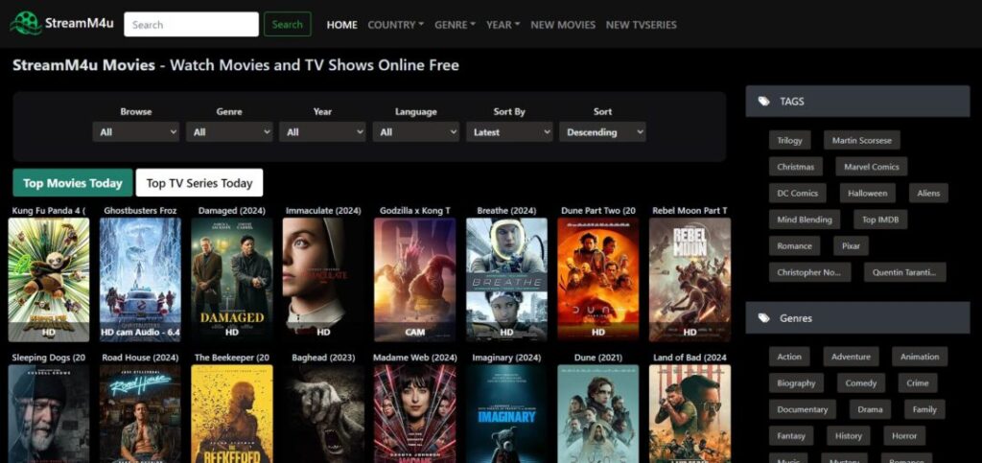The height and width of the screenshot is (463, 982).
Task: Open the Land of Bad poster
Action: click(x=690, y=413)
